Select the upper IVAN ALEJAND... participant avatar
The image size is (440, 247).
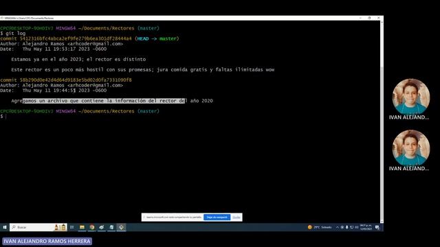(x=411, y=97)
